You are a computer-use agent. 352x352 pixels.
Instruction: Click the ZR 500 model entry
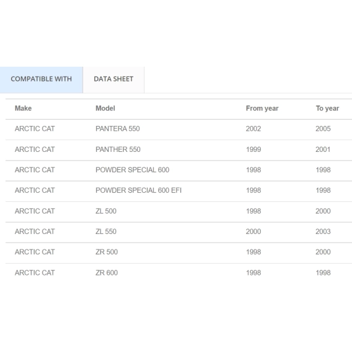pos(107,252)
